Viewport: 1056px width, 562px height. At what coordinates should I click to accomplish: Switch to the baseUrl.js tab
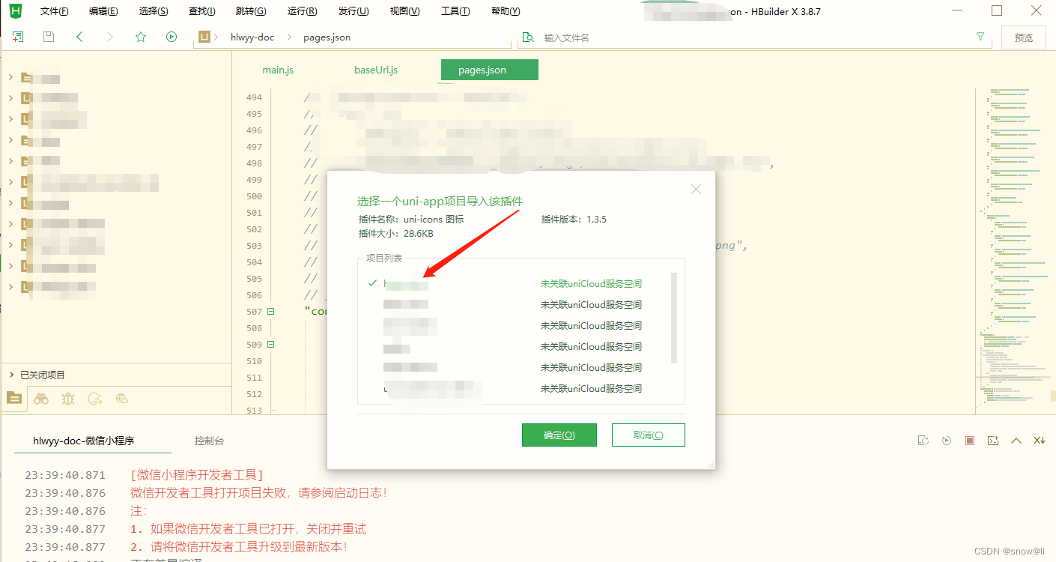pyautogui.click(x=376, y=69)
